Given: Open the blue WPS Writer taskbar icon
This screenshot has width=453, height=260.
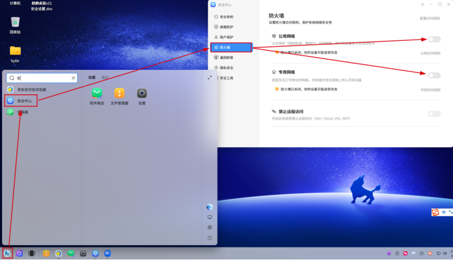Looking at the screenshot, I should coord(108,253).
